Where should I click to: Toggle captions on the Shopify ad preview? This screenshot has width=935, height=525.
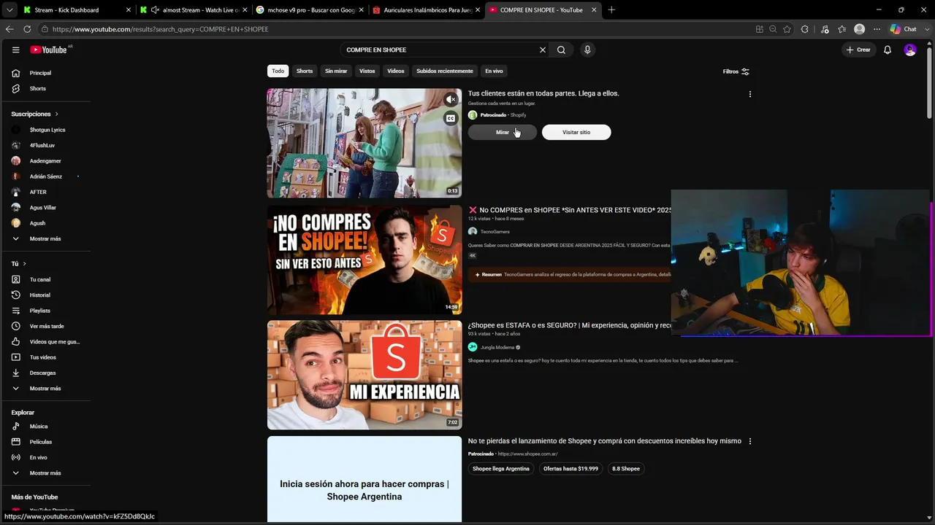(451, 118)
